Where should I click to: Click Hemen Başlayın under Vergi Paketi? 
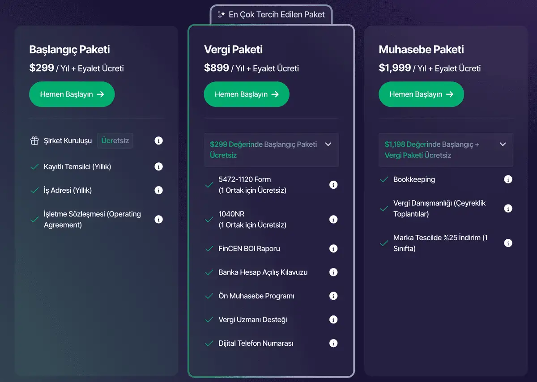[x=247, y=94]
